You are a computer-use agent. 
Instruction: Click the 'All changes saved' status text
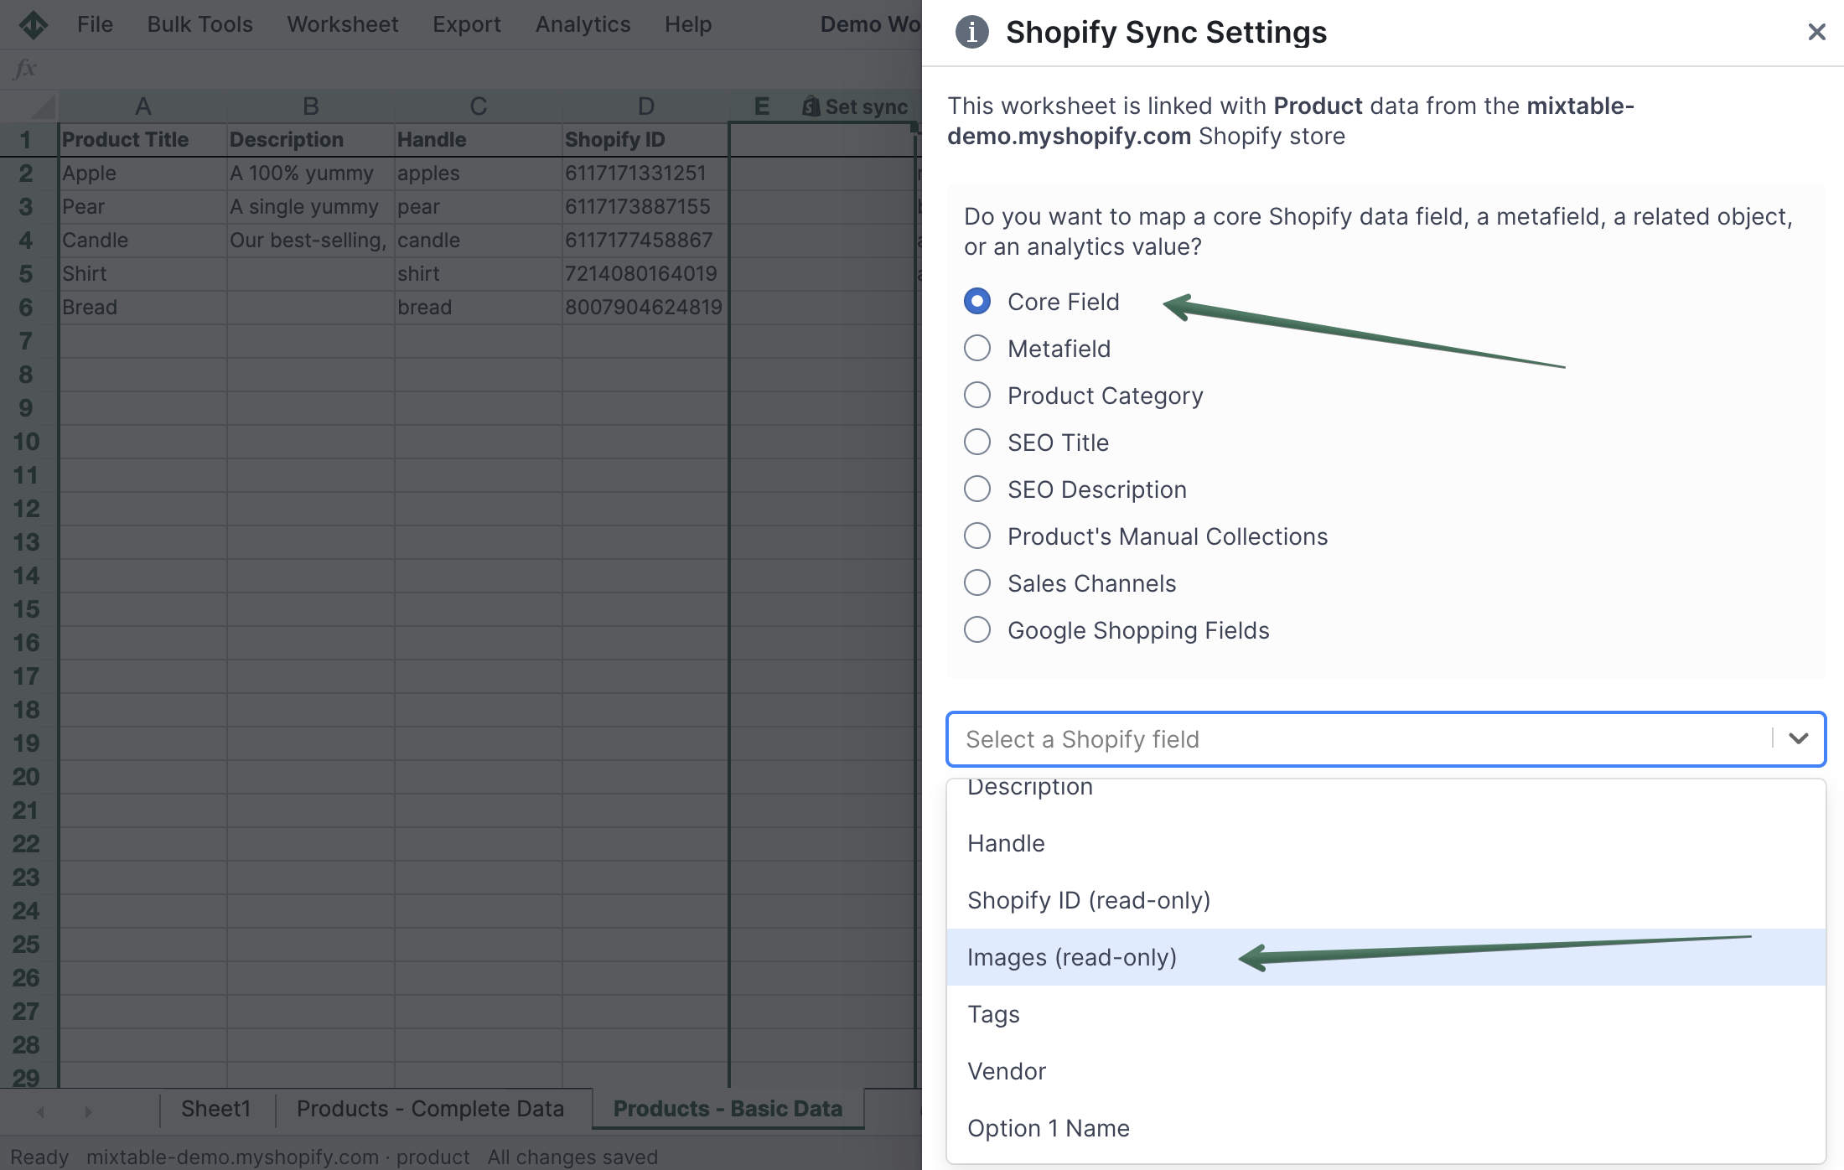pos(572,1157)
